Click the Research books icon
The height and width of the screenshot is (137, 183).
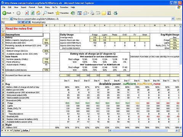(x=109, y=13)
